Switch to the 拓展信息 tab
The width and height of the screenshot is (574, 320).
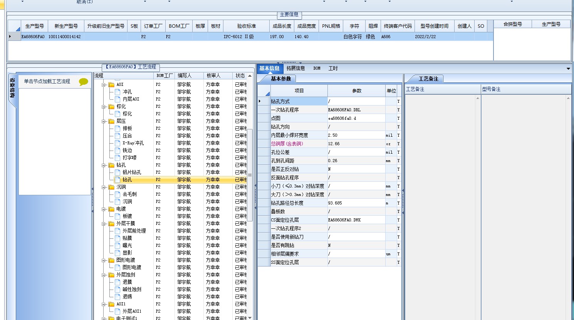295,69
